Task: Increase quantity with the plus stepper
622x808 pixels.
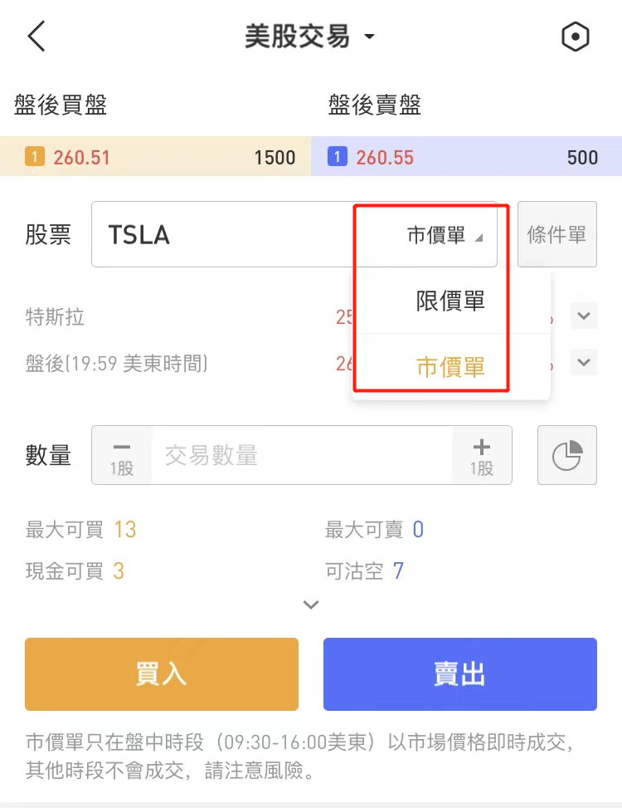Action: 481,455
